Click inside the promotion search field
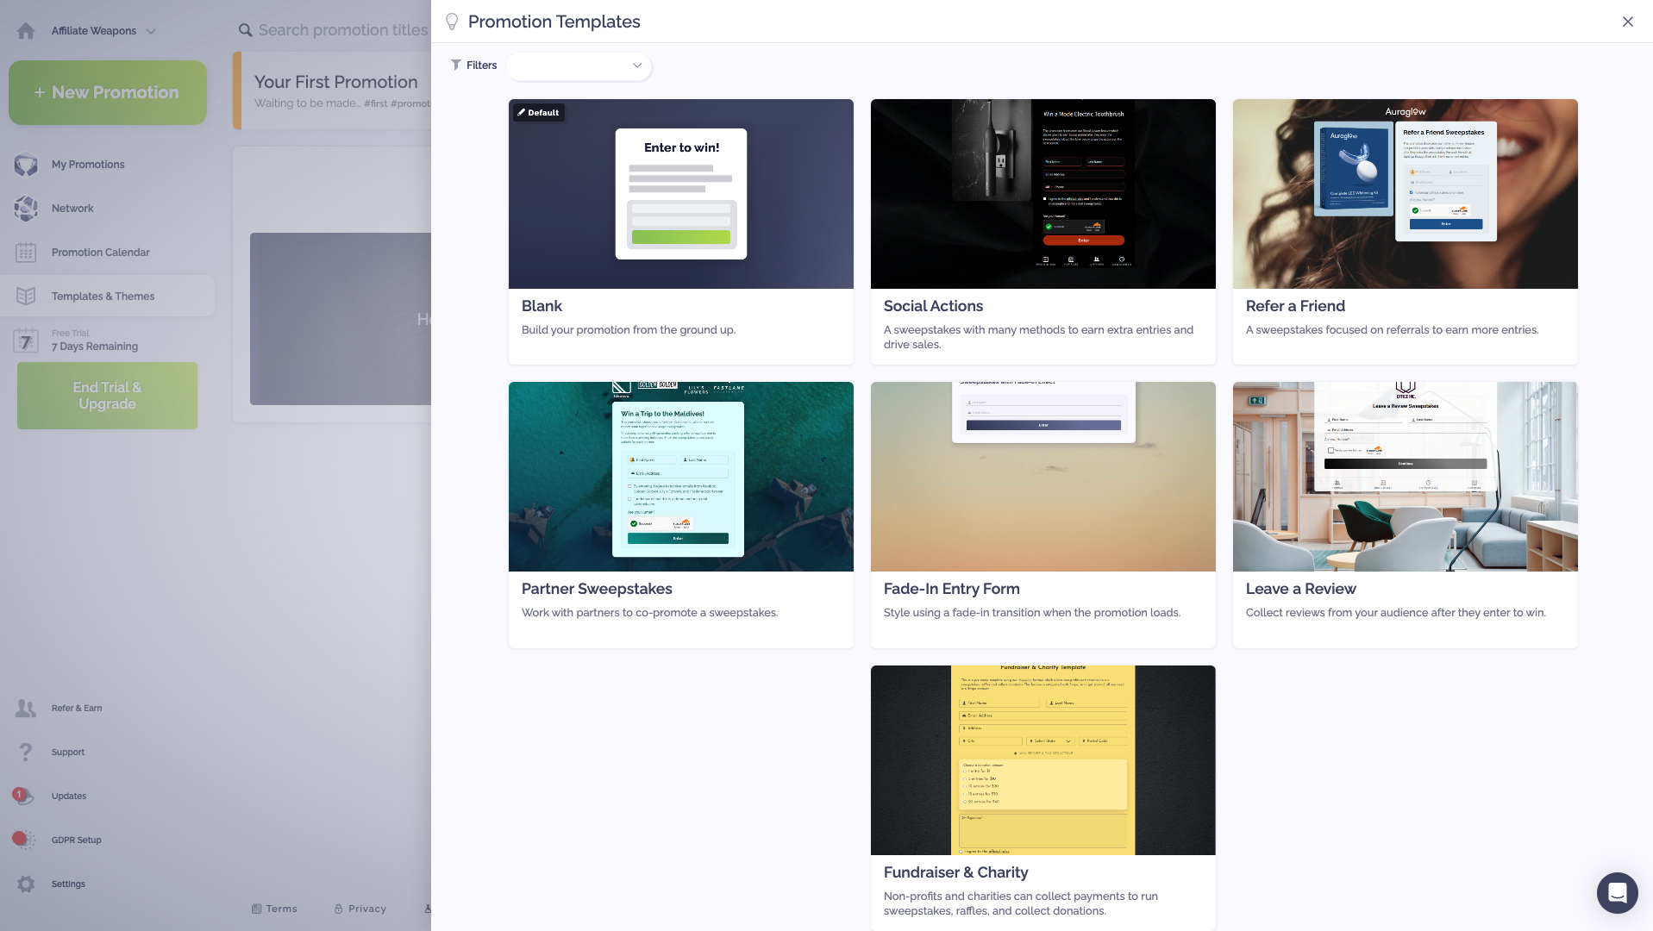This screenshot has height=931, width=1653. point(345,29)
